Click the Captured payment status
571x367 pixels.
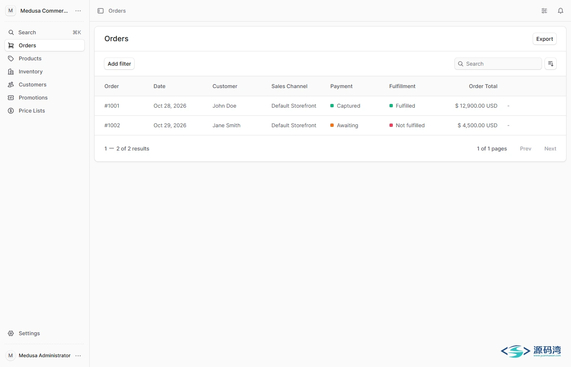[x=345, y=106]
